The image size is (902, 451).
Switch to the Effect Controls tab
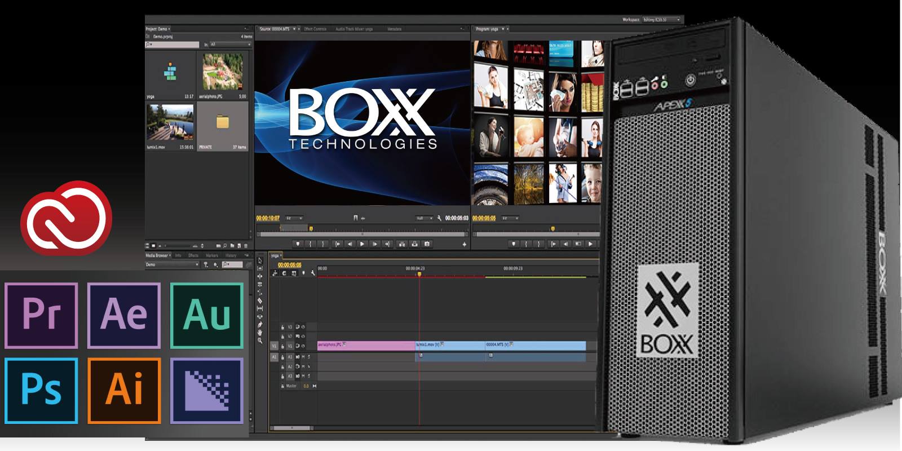tap(315, 29)
